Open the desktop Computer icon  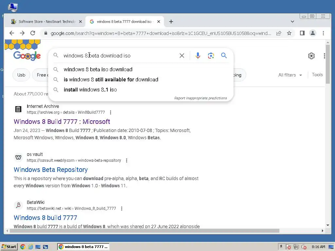tap(13, 7)
